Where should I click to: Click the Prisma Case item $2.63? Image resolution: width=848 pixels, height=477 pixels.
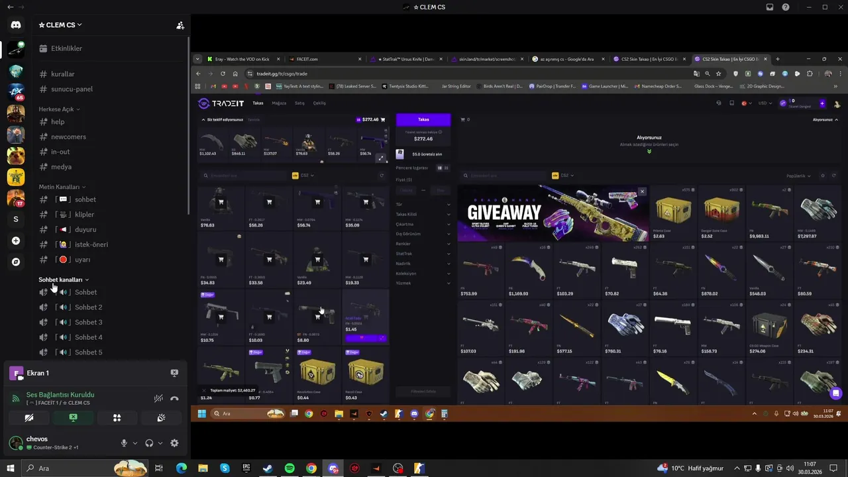[x=673, y=213]
